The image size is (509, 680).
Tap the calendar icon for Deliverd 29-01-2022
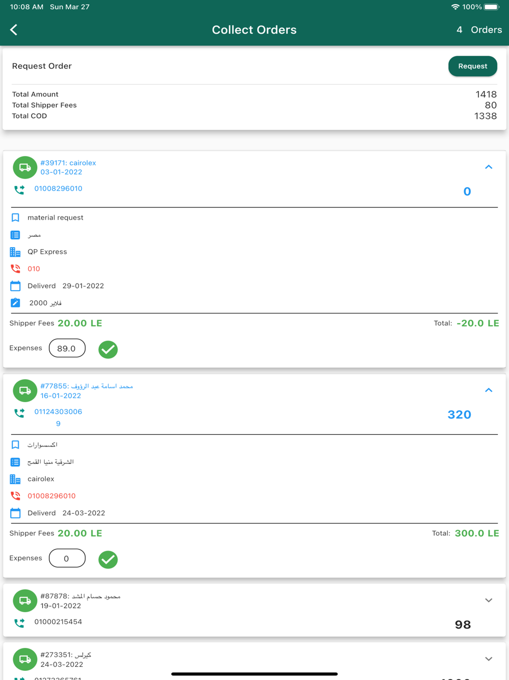(15, 286)
